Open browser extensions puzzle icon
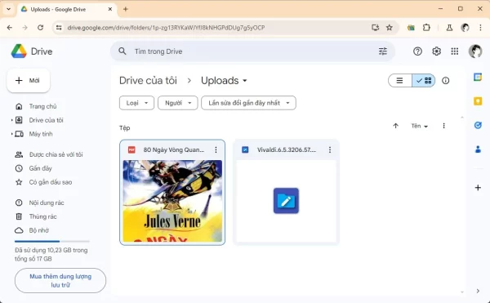The image size is (490, 303). (x=426, y=28)
